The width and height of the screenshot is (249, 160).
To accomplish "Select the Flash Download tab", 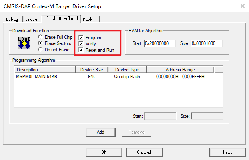I will tap(60, 18).
